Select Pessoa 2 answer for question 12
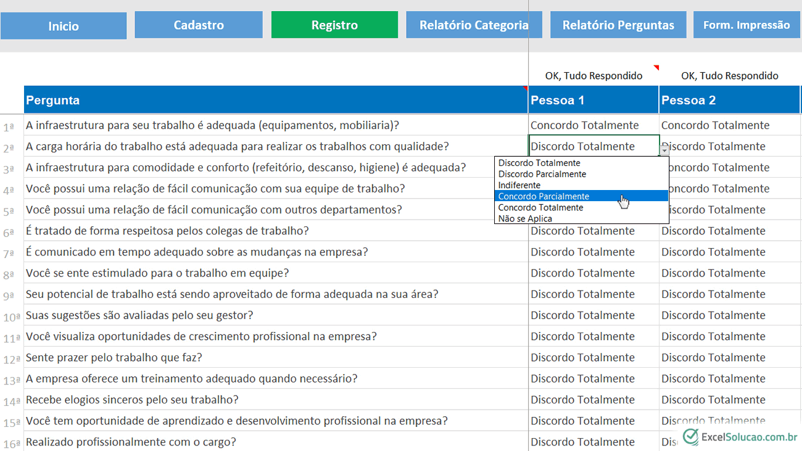Screen dimensions: 802x451 point(729,357)
